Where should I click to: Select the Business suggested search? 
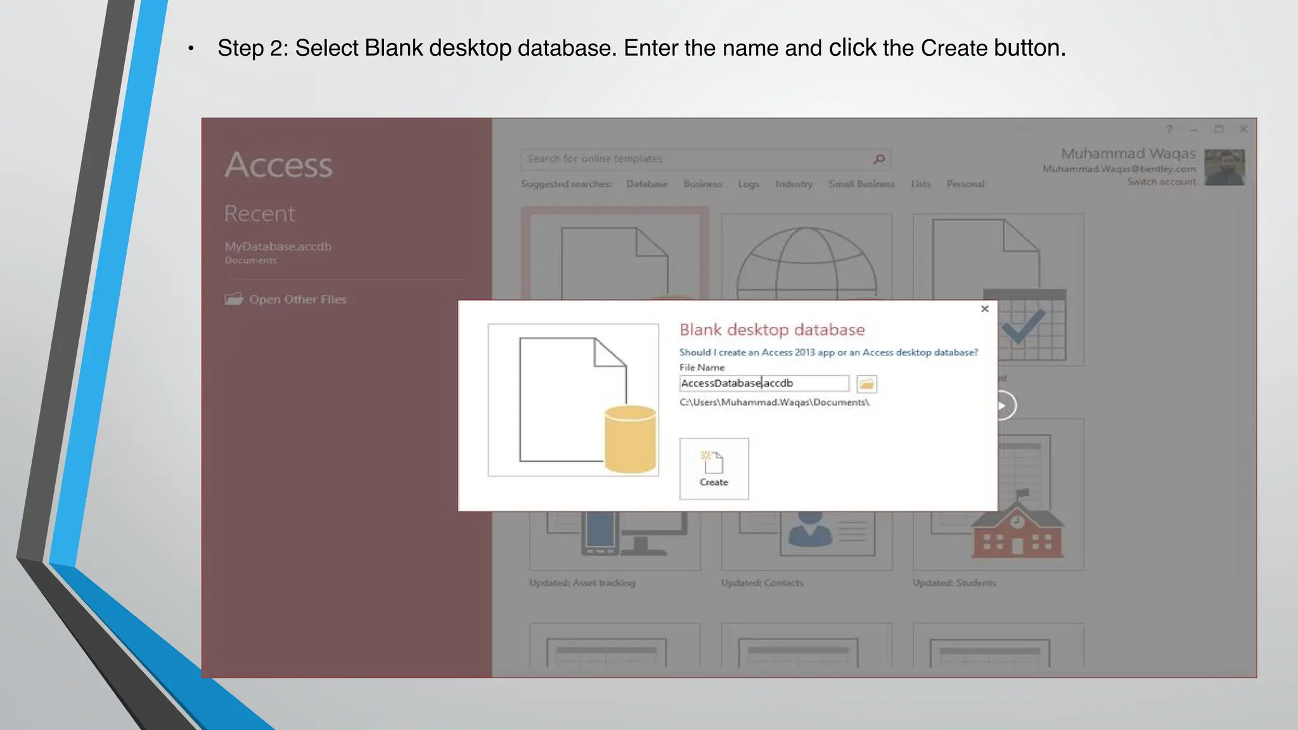pos(702,184)
